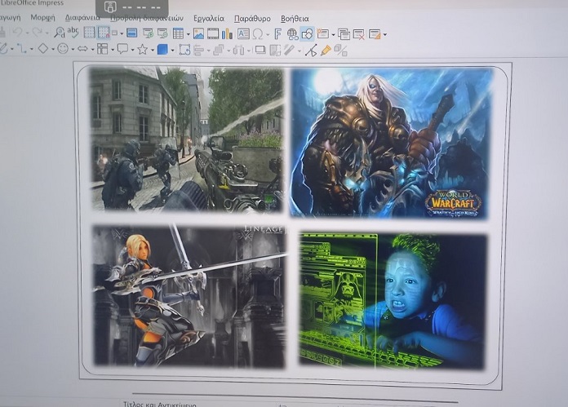Select the Lineage II warrior image
The image size is (568, 407).
(189, 295)
